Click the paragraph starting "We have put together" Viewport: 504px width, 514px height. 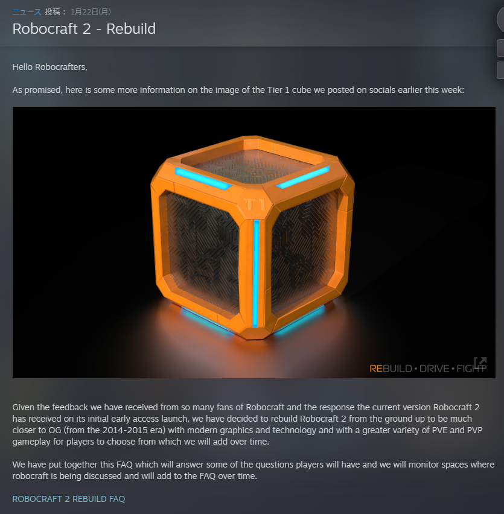coord(253,471)
